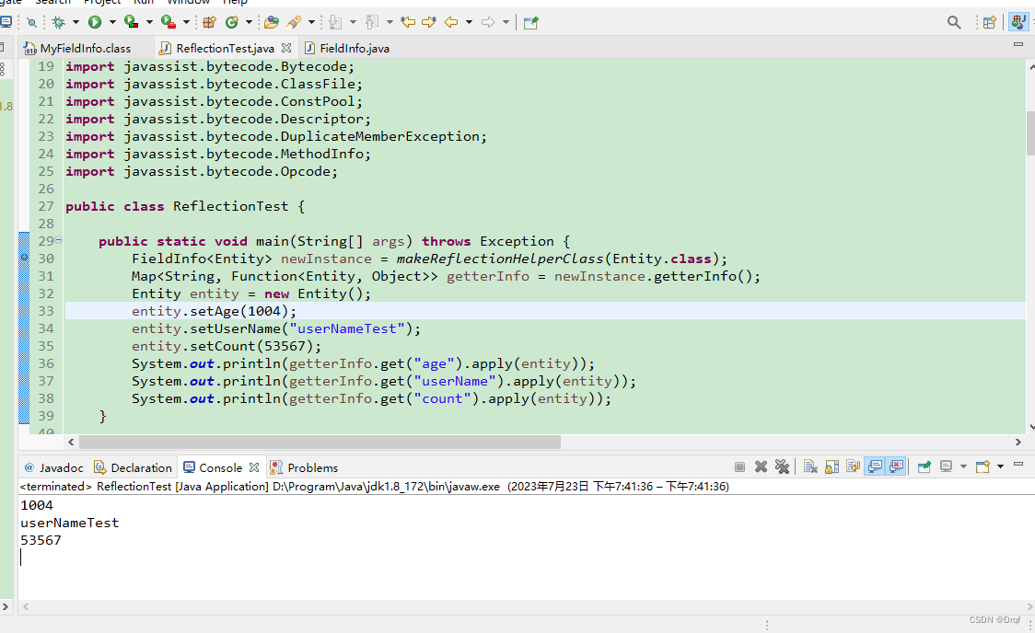
Task: Click the Skip All Breakpoints icon
Action: pos(31,22)
